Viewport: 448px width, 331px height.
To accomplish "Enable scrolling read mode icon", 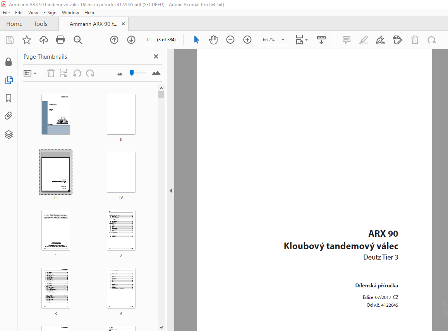I will pyautogui.click(x=321, y=40).
